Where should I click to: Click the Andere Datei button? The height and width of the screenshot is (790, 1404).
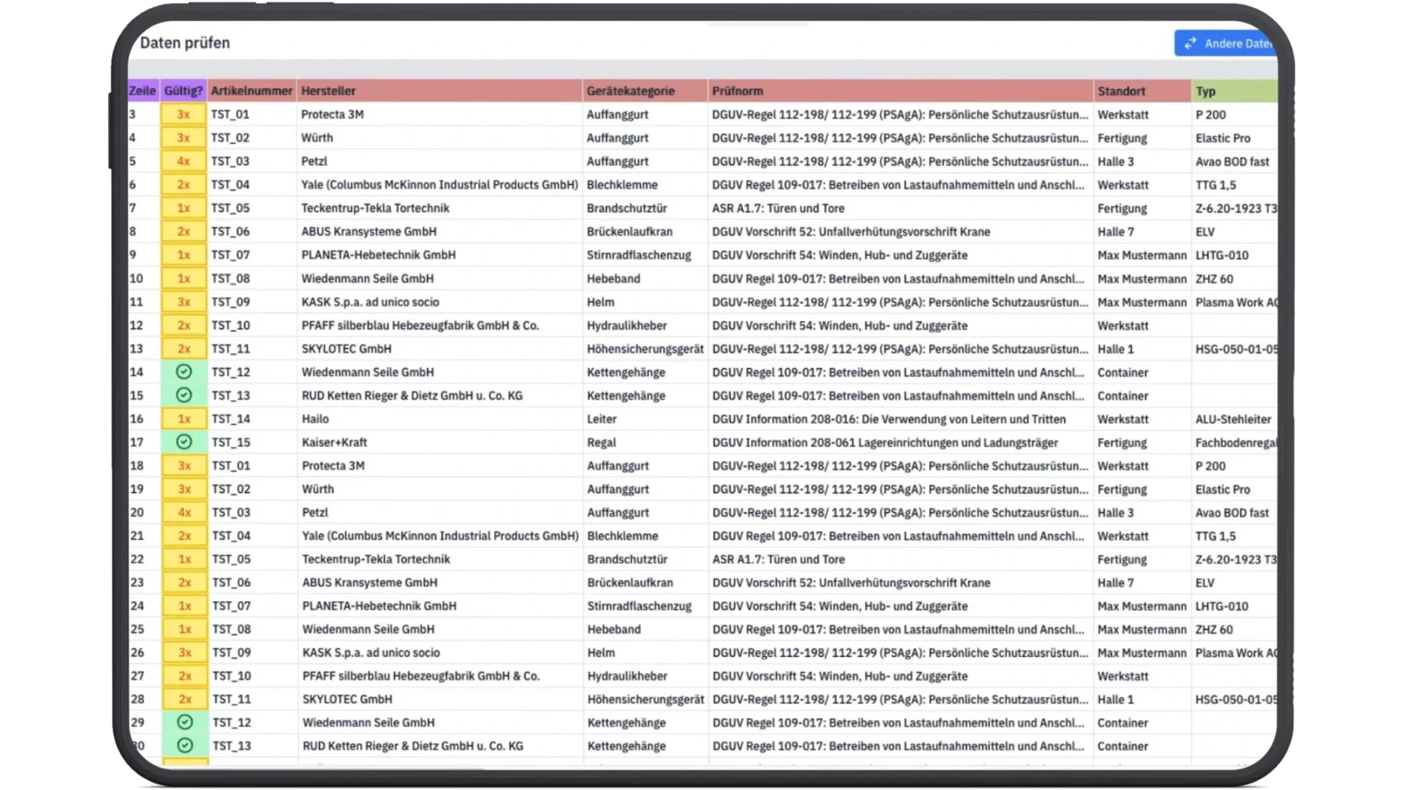tap(1226, 43)
